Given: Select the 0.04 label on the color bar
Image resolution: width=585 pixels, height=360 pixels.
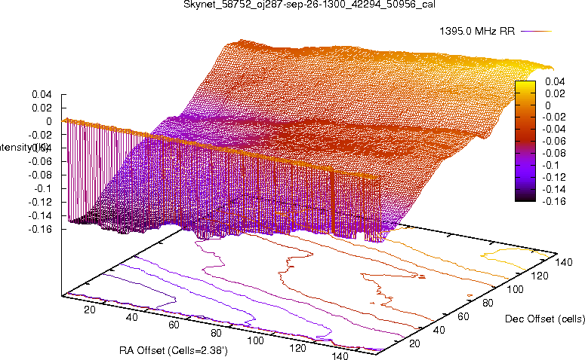Looking at the screenshot, I should 555,81.
